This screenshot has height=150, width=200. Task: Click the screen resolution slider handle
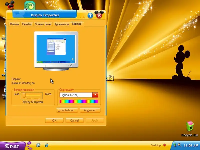click(x=24, y=95)
